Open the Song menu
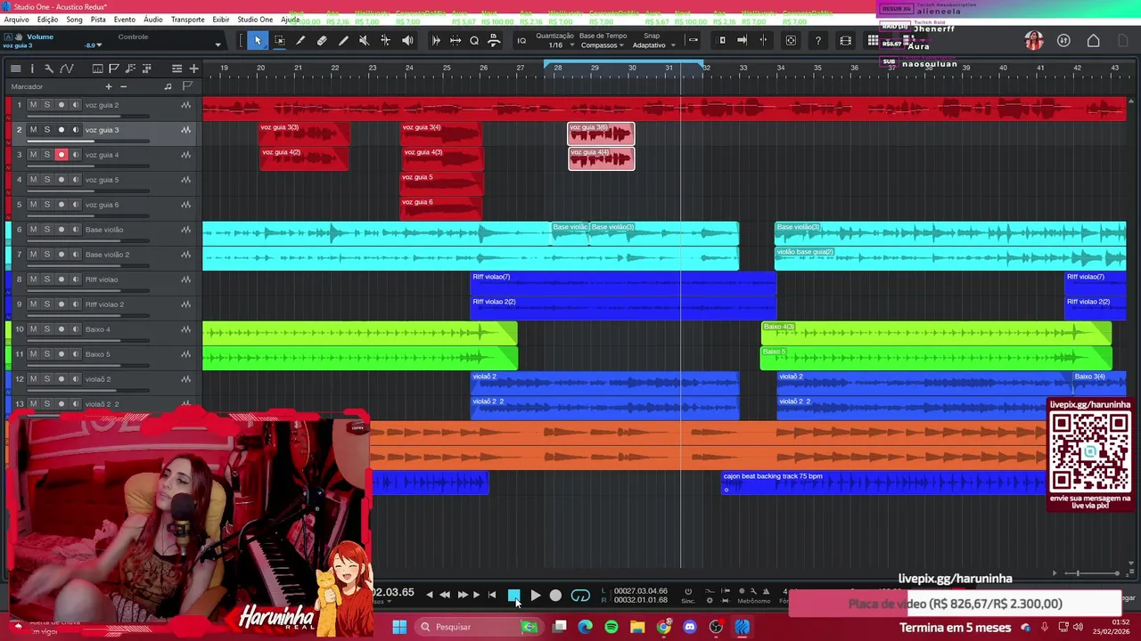This screenshot has height=641, width=1141. [x=74, y=20]
